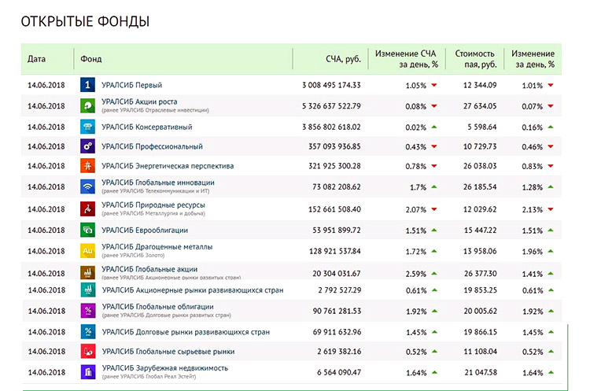The image size is (590, 391).
Task: Click the Глобальные инновации wifi icon
Action: pyautogui.click(x=87, y=186)
